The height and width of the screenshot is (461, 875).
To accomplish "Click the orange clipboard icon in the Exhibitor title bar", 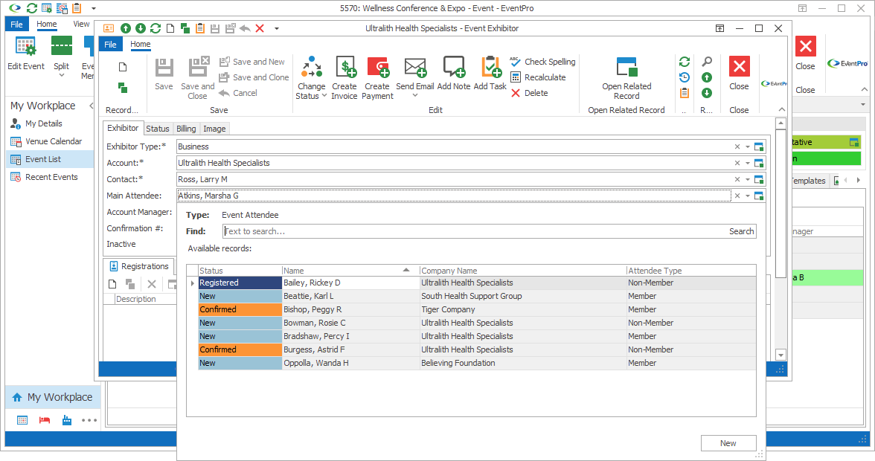I will pos(199,28).
